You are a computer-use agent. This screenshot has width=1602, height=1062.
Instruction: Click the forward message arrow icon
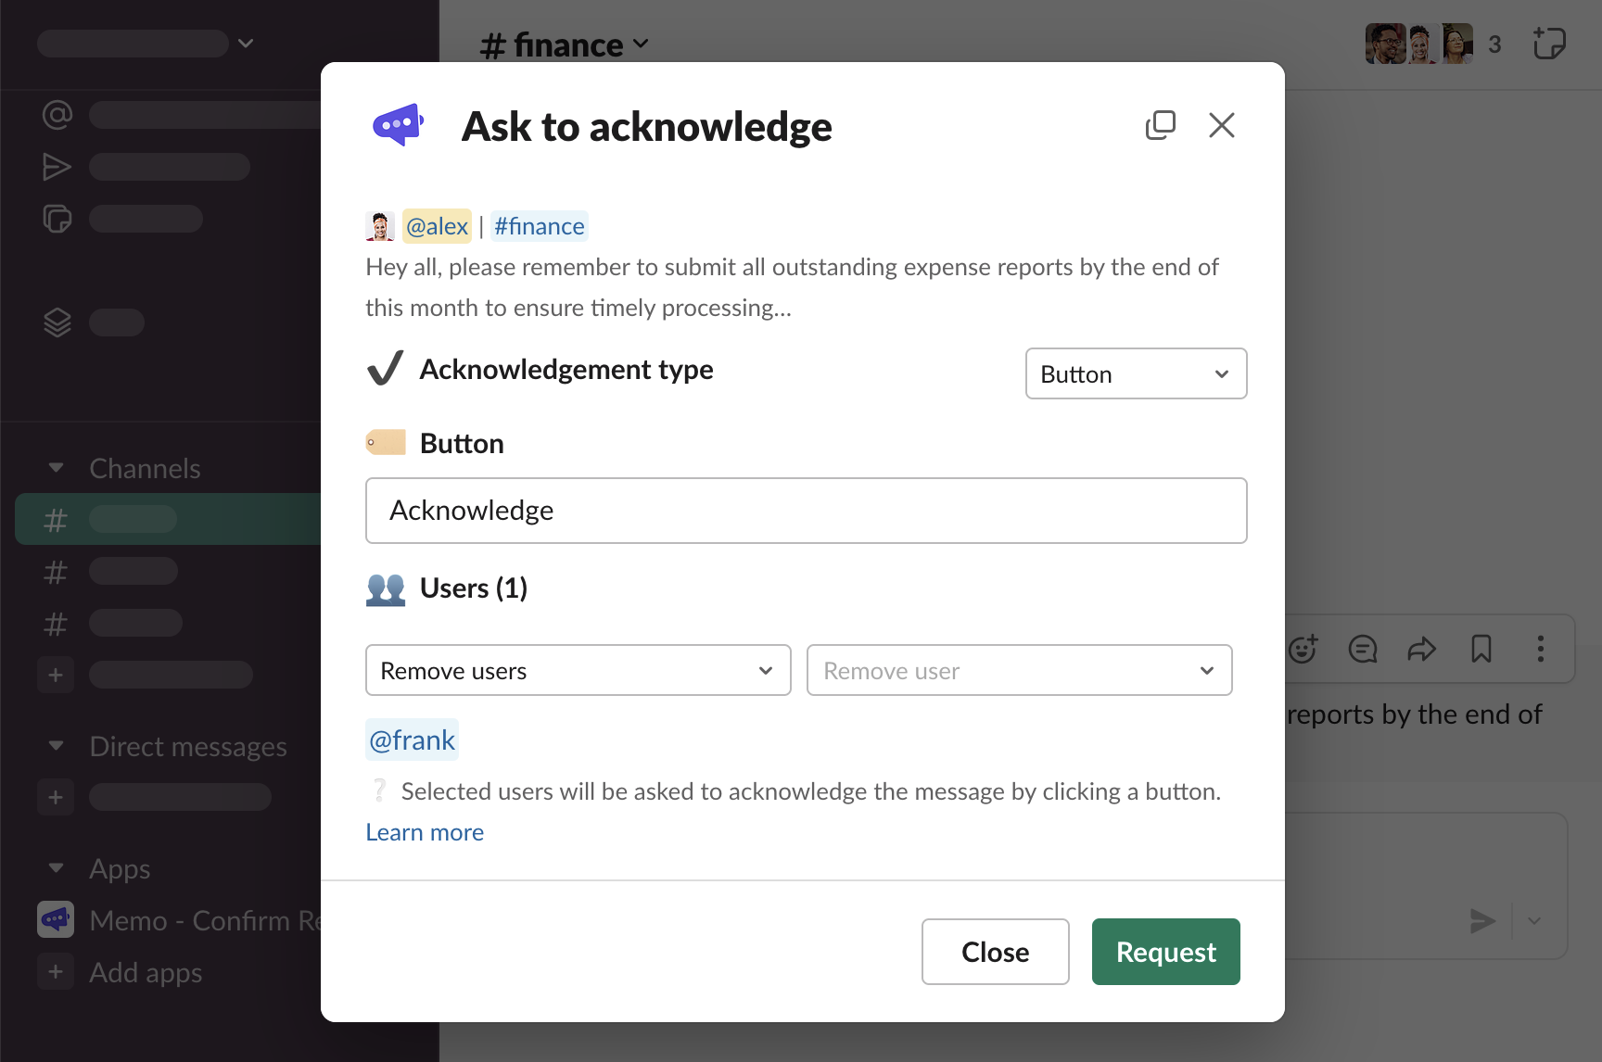(1421, 649)
